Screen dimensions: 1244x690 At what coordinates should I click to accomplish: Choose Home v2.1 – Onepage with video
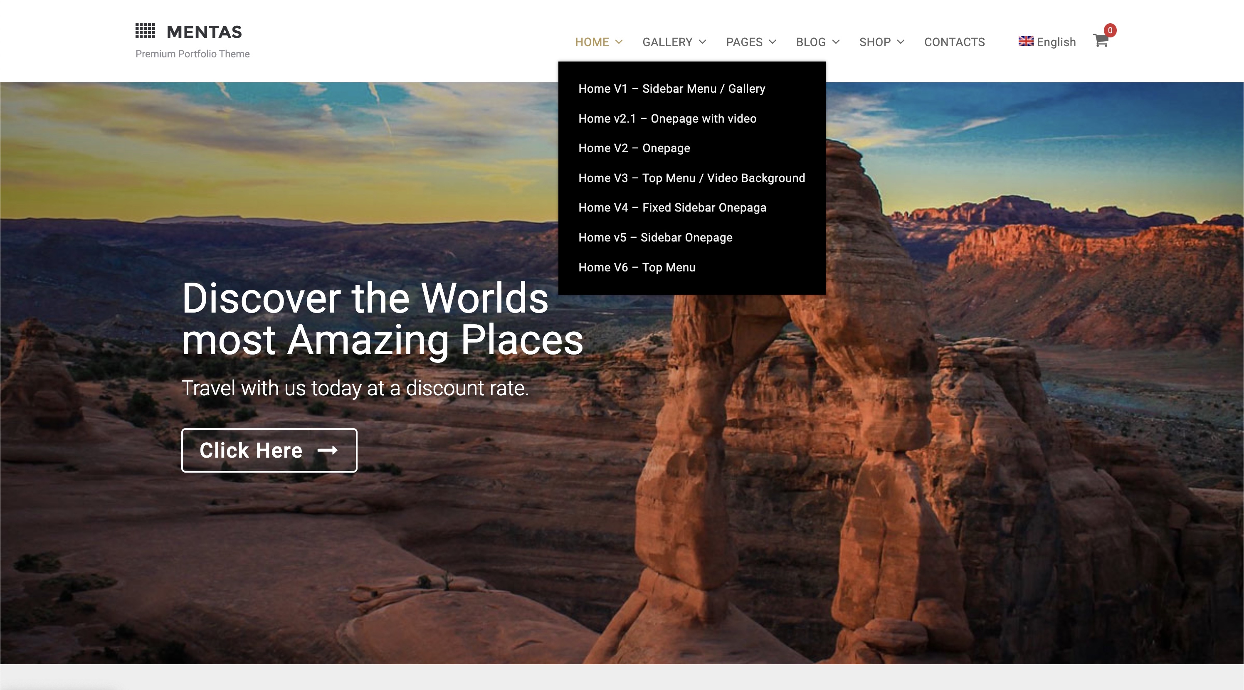click(667, 119)
